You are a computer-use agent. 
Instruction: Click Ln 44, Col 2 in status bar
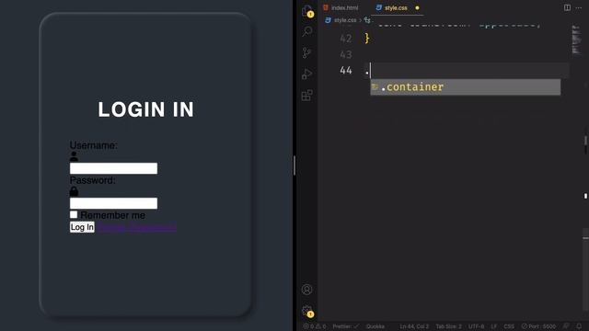click(414, 326)
